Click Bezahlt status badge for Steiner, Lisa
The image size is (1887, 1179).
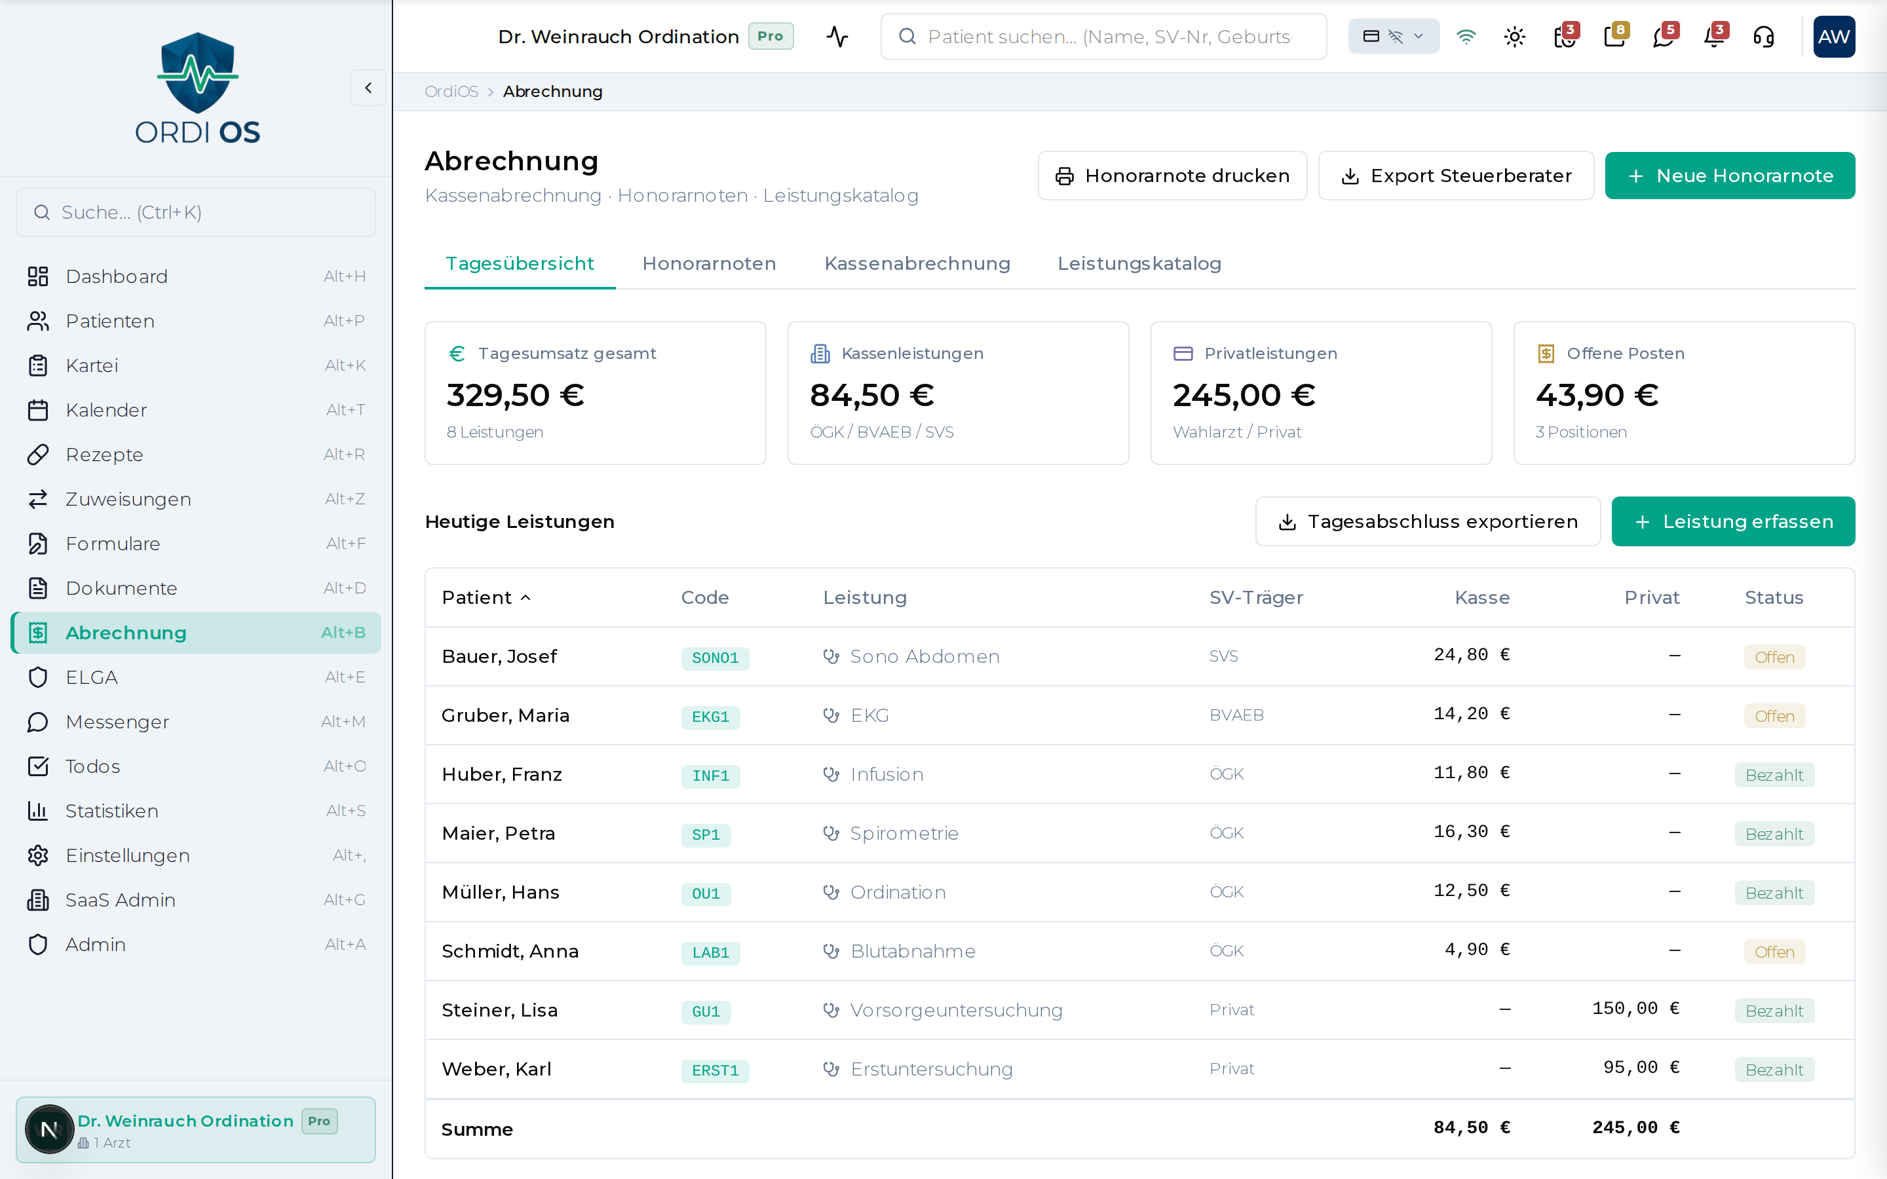[1774, 1011]
